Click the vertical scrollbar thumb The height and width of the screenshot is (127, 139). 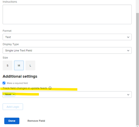[137, 69]
